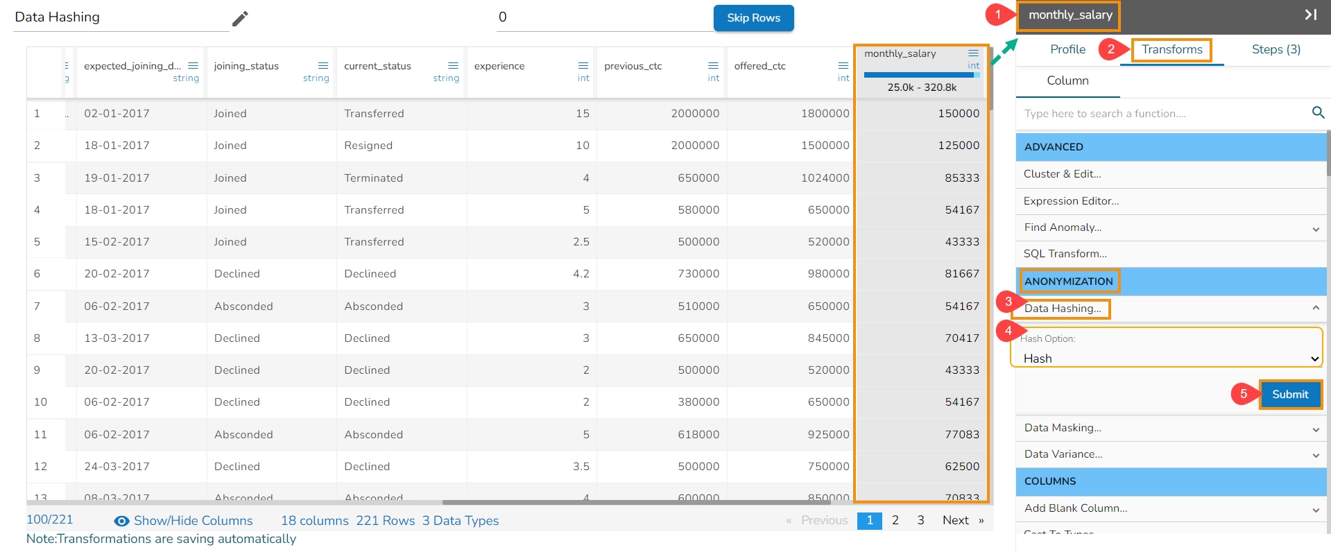1331x552 pixels.
Task: Collapse the Data Hashing section
Action: point(1315,308)
